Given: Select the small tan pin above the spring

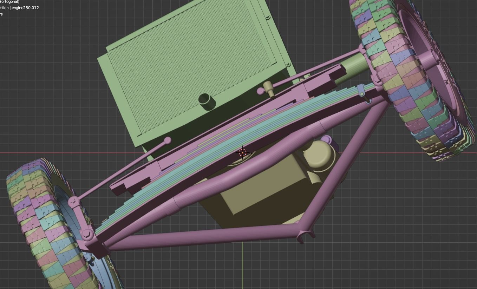Looking at the screenshot, I should click(x=269, y=89).
